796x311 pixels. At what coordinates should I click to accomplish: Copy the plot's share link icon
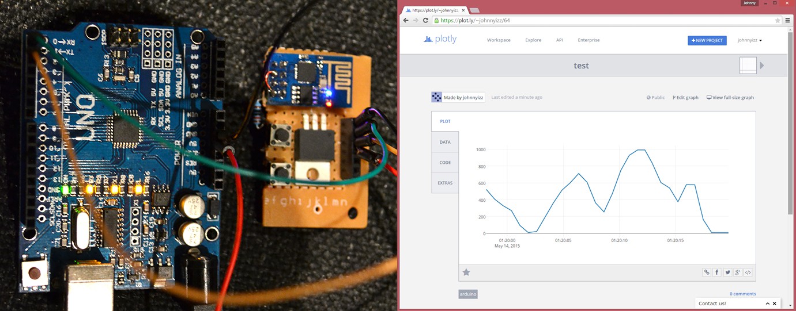pos(706,272)
